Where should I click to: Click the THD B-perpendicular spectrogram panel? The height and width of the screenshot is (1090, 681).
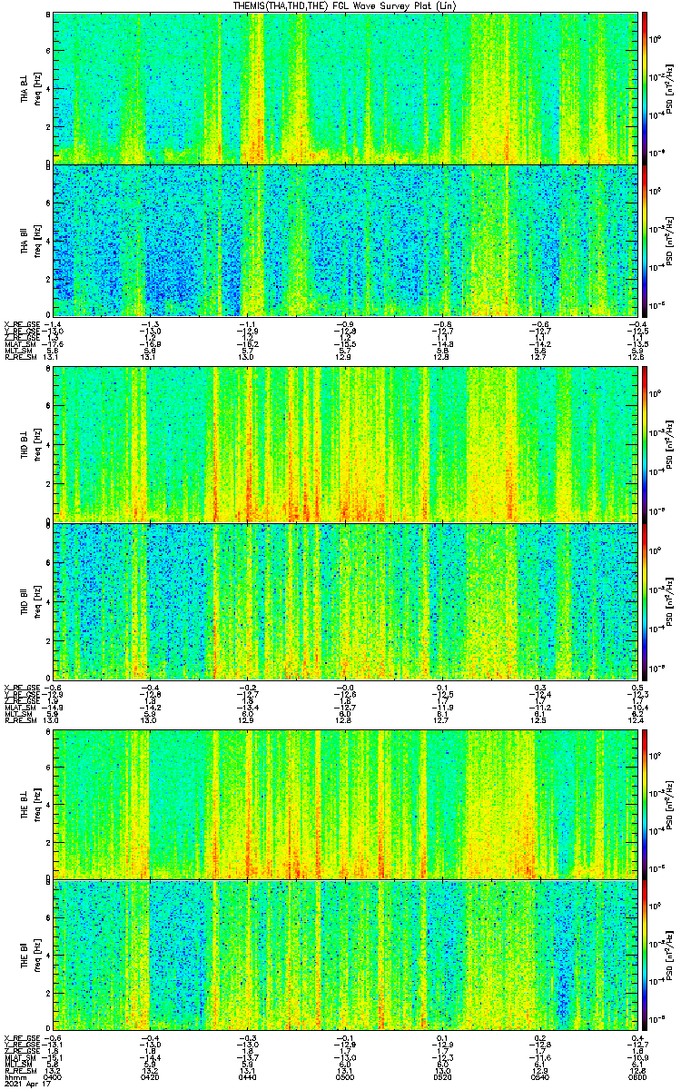[345, 444]
